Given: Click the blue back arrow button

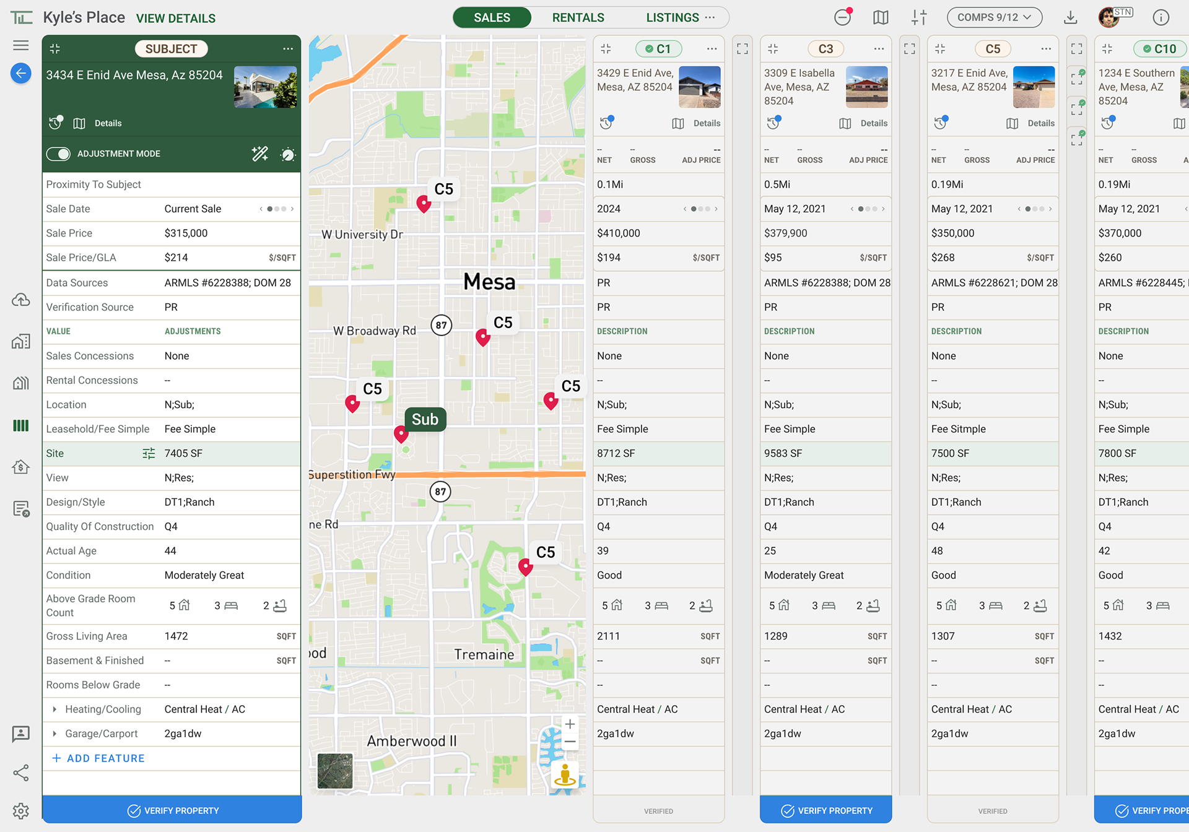Looking at the screenshot, I should (20, 74).
